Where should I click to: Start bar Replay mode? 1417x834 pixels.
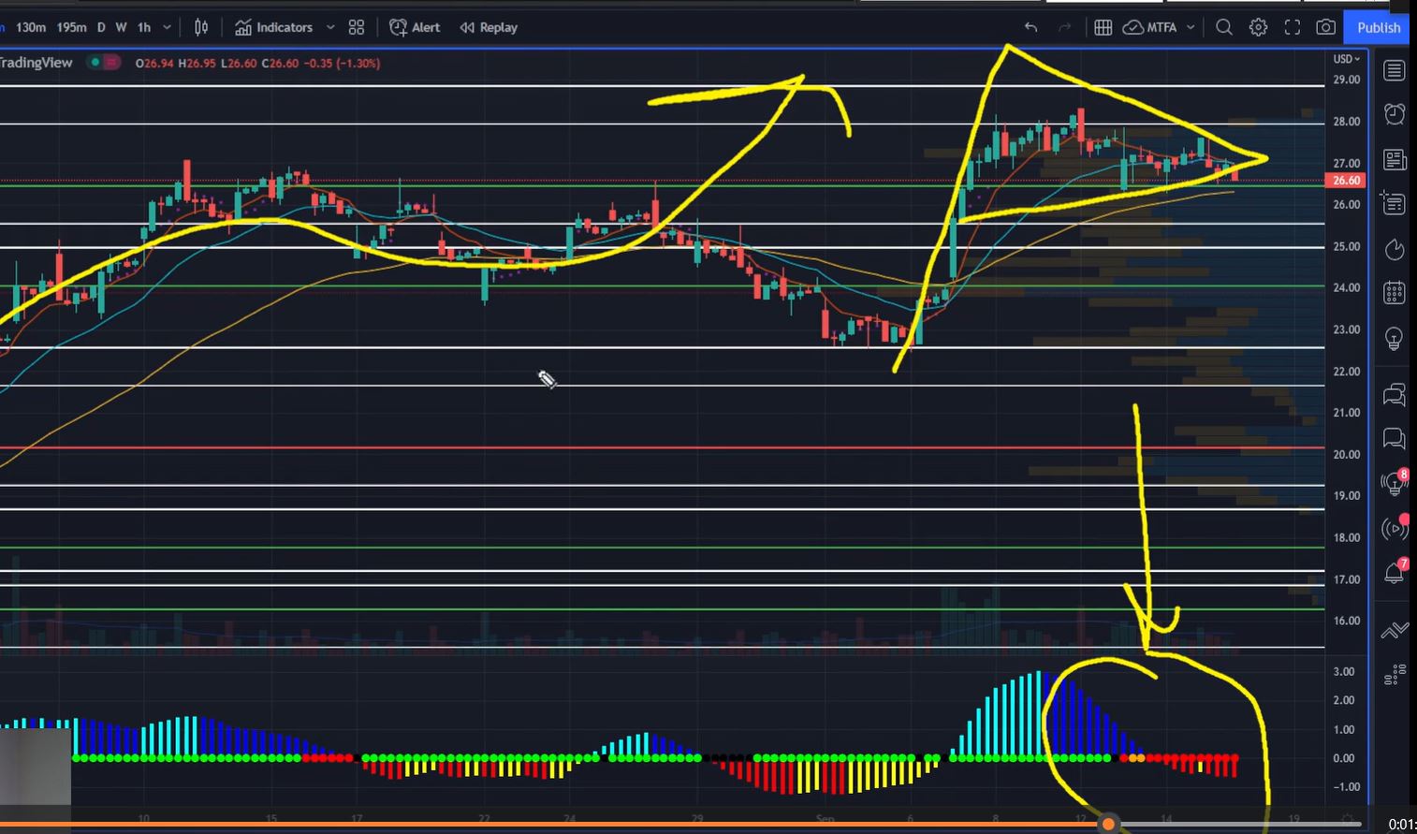[x=489, y=27]
